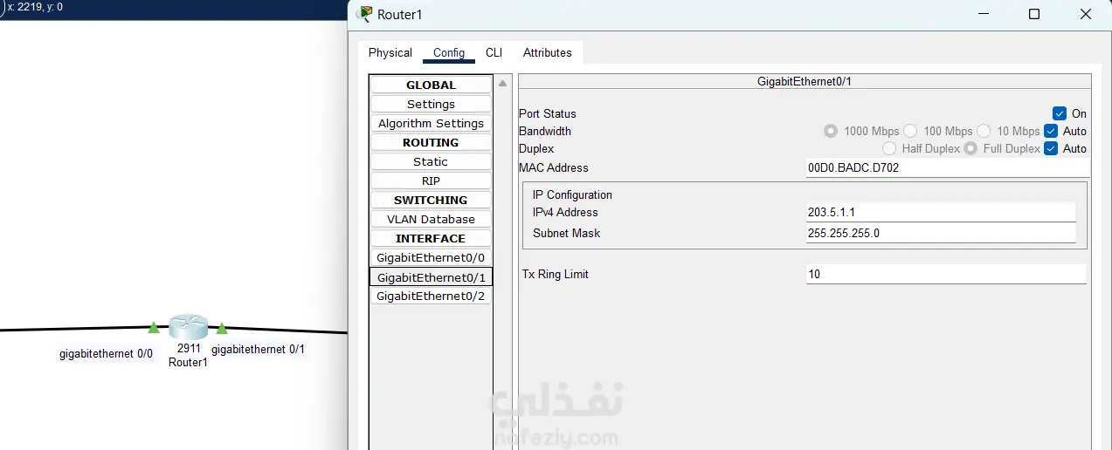1112x450 pixels.
Task: Click the green link light beside gigabitethernet 0/1
Action: [222, 329]
